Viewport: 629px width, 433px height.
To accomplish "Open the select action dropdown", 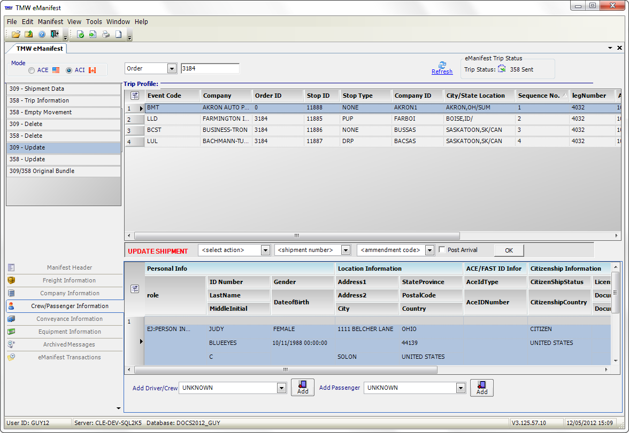I will point(266,250).
